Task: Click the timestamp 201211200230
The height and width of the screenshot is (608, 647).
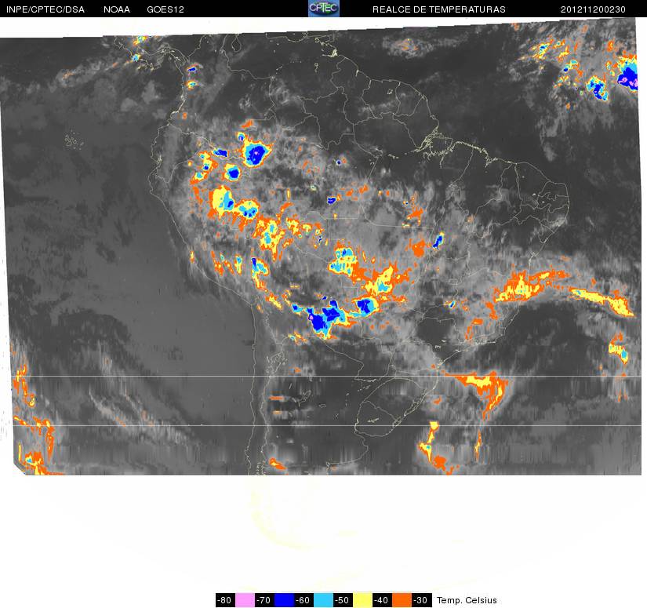Action: 593,9
